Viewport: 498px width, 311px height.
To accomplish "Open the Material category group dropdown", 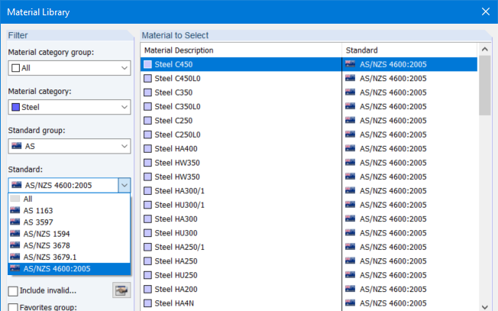I will (70, 68).
